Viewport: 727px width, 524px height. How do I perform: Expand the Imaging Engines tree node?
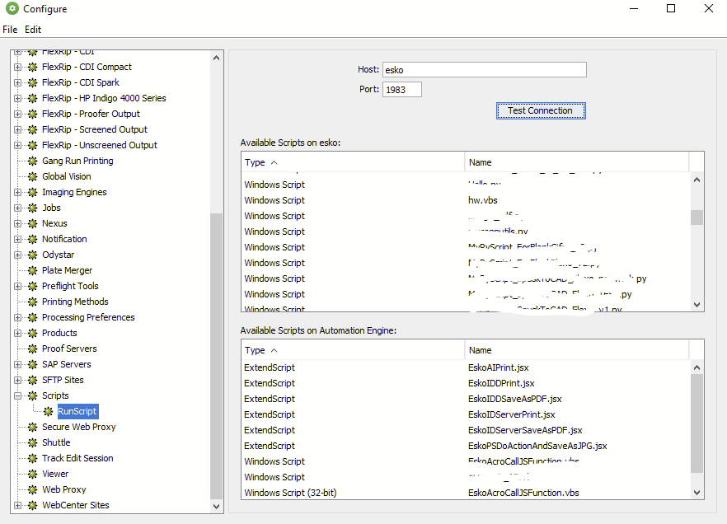click(x=17, y=192)
